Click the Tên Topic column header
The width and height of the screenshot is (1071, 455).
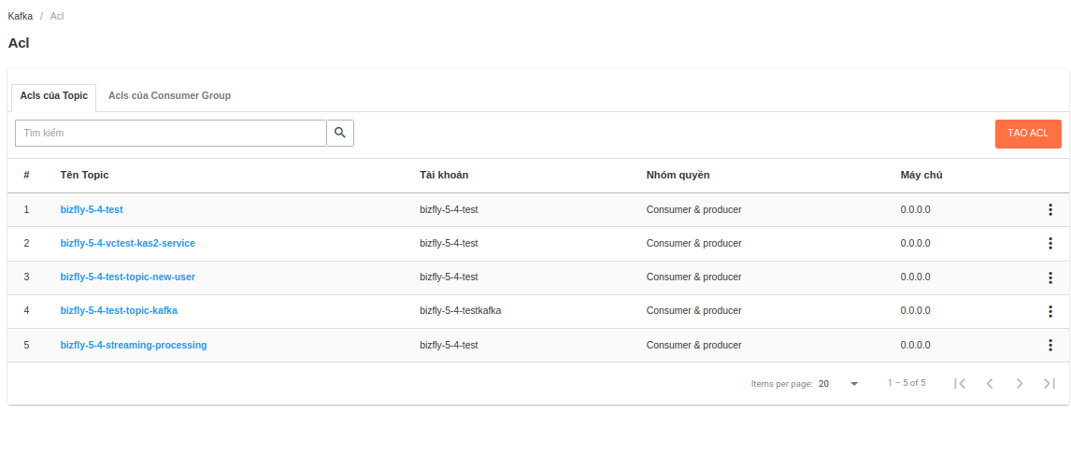coord(85,175)
